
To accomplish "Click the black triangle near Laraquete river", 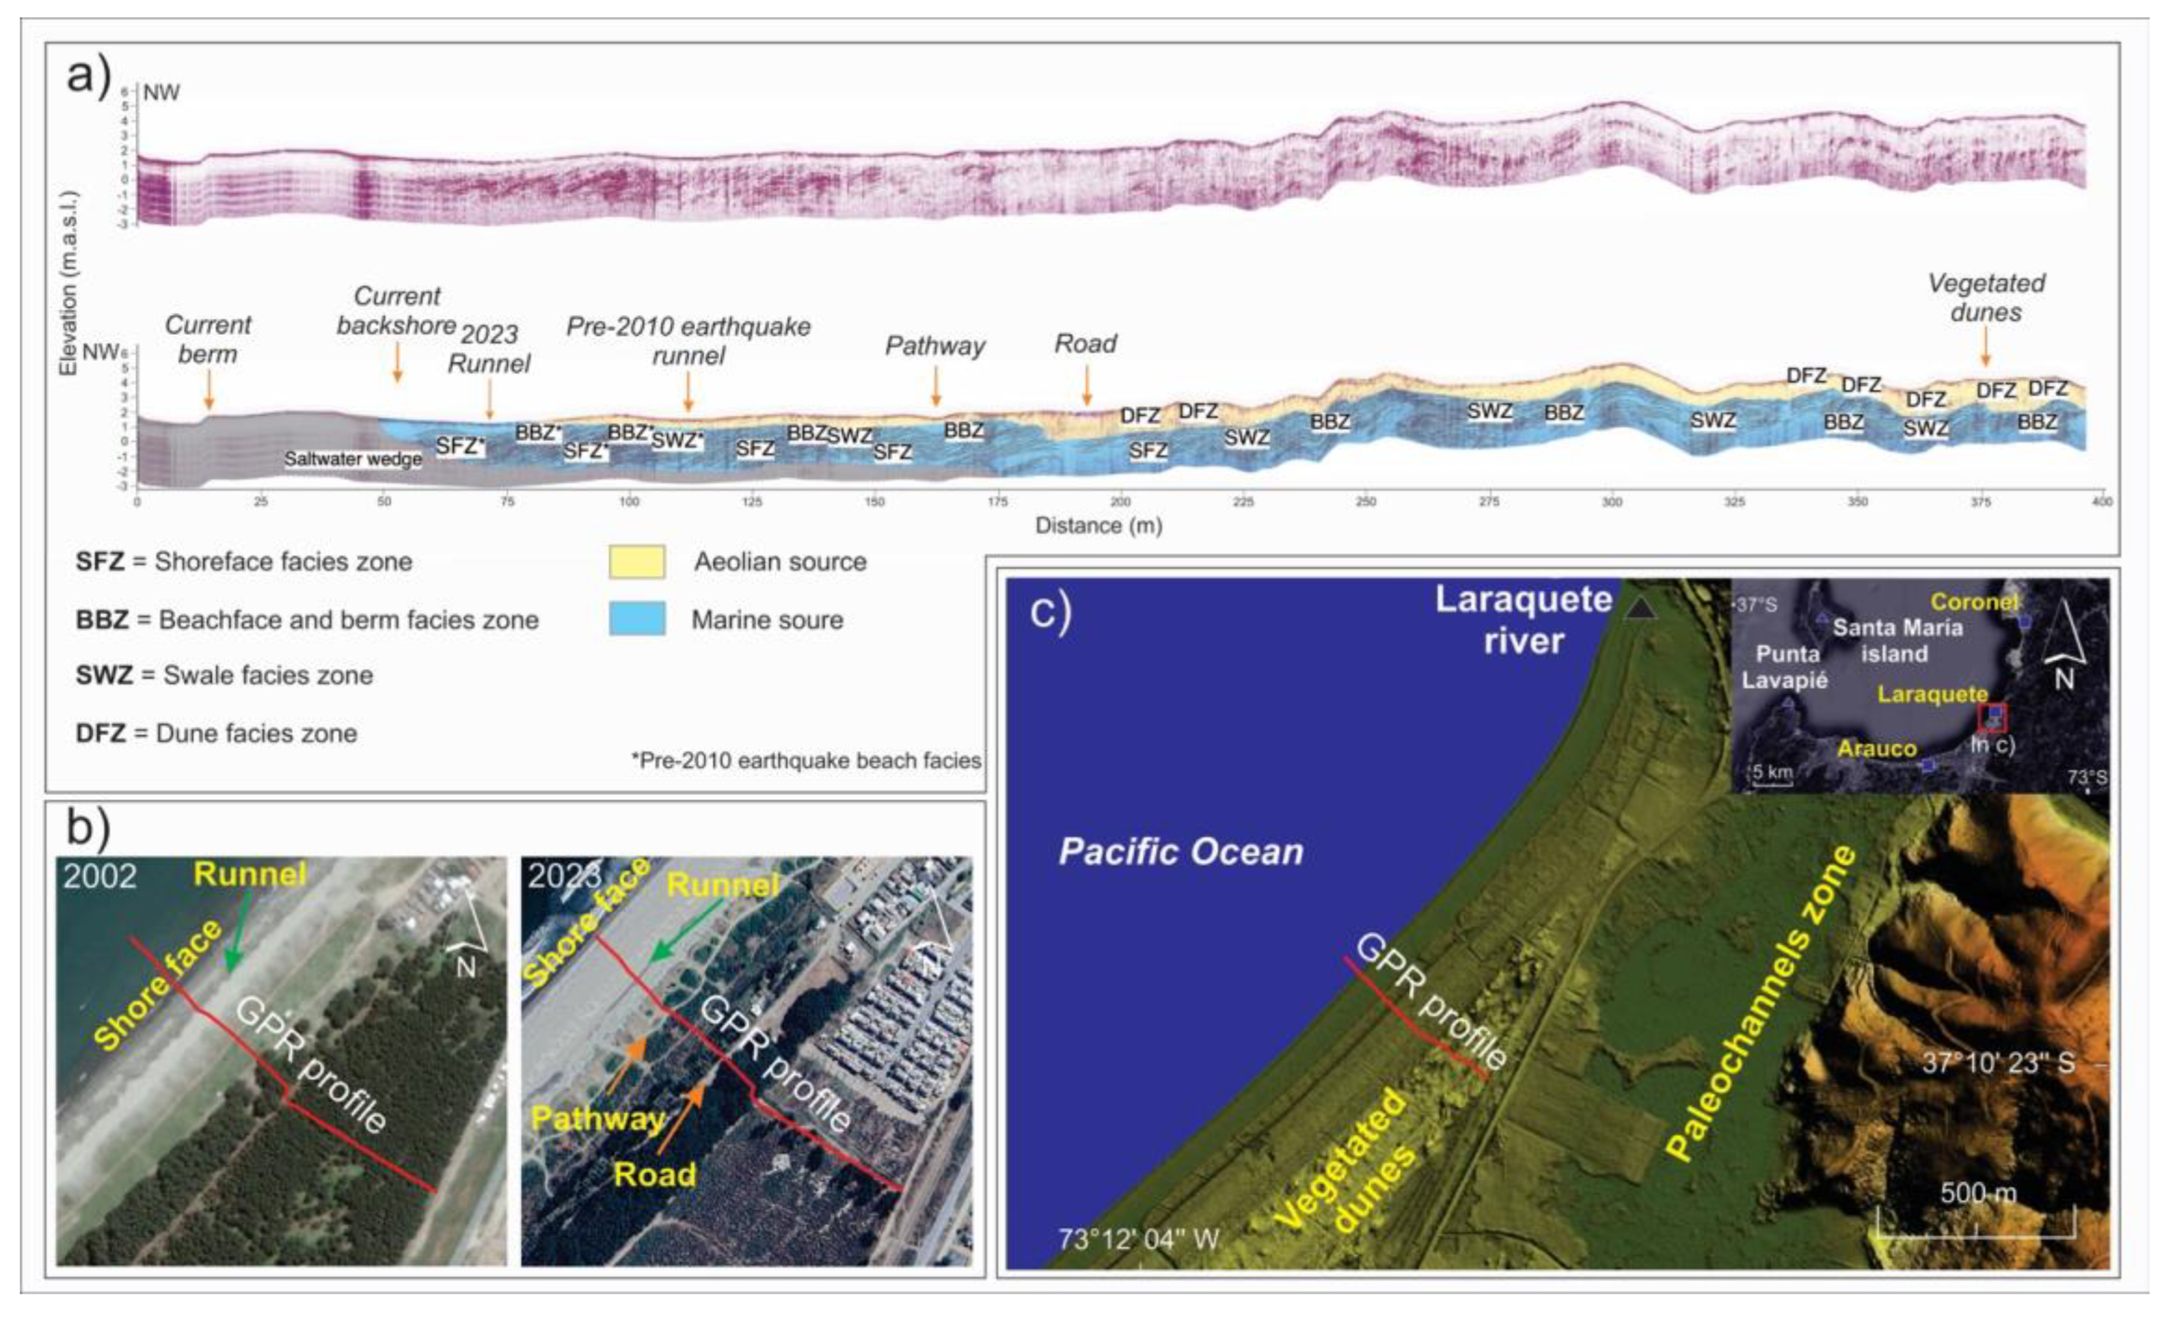I will pos(1640,610).
